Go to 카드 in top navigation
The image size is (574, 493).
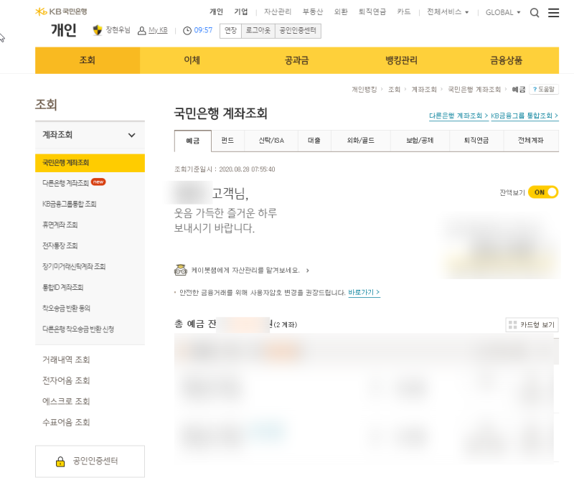404,12
